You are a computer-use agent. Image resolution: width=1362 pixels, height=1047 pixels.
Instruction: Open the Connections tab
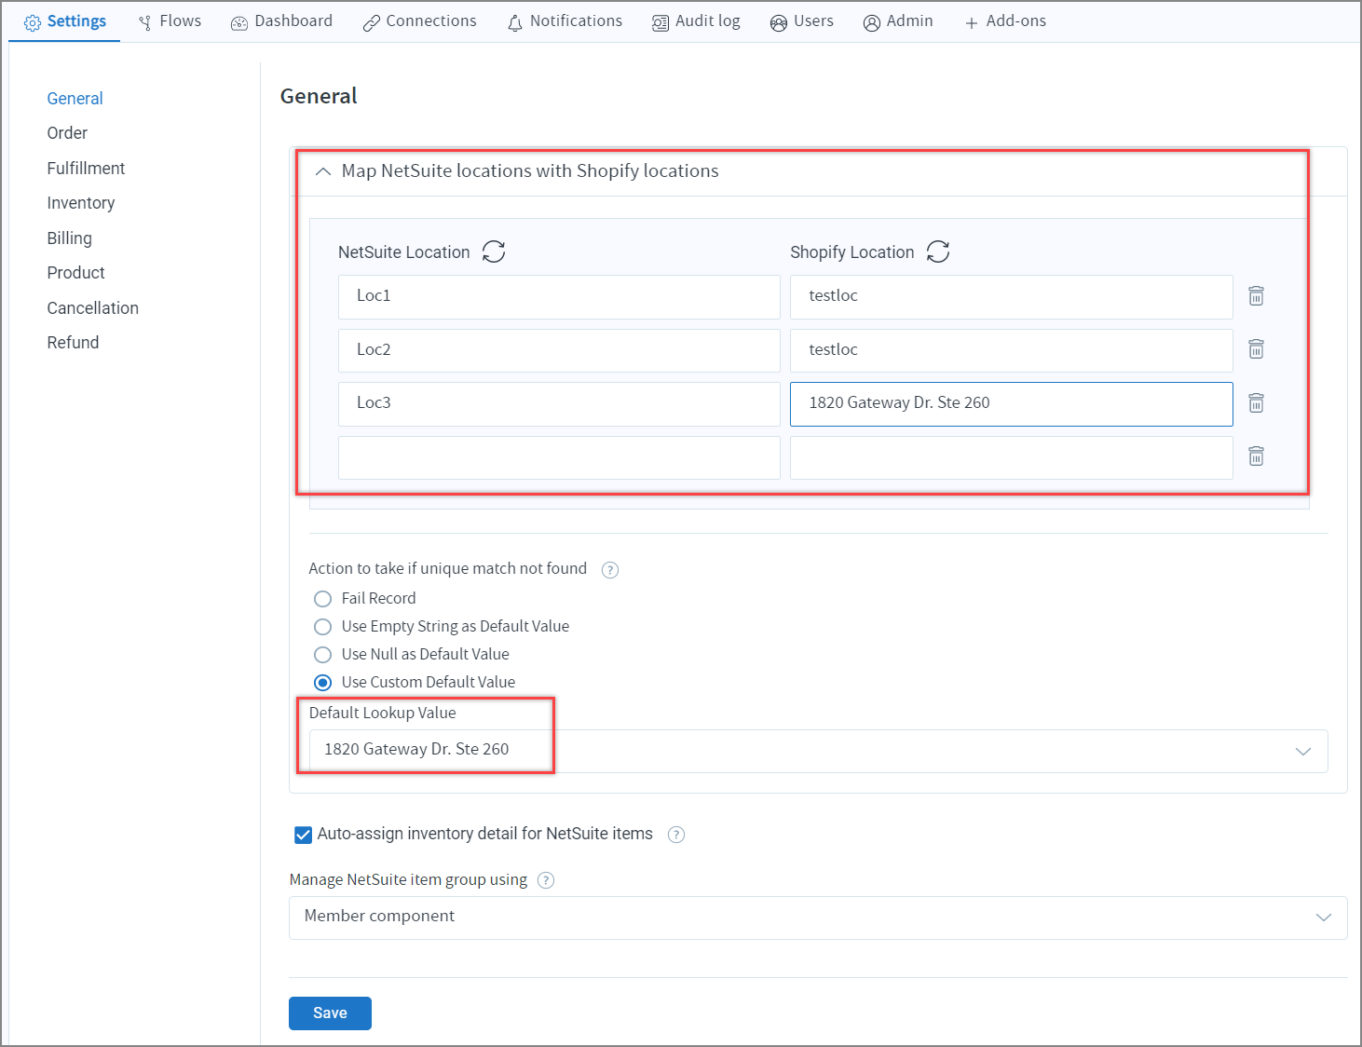(x=419, y=21)
